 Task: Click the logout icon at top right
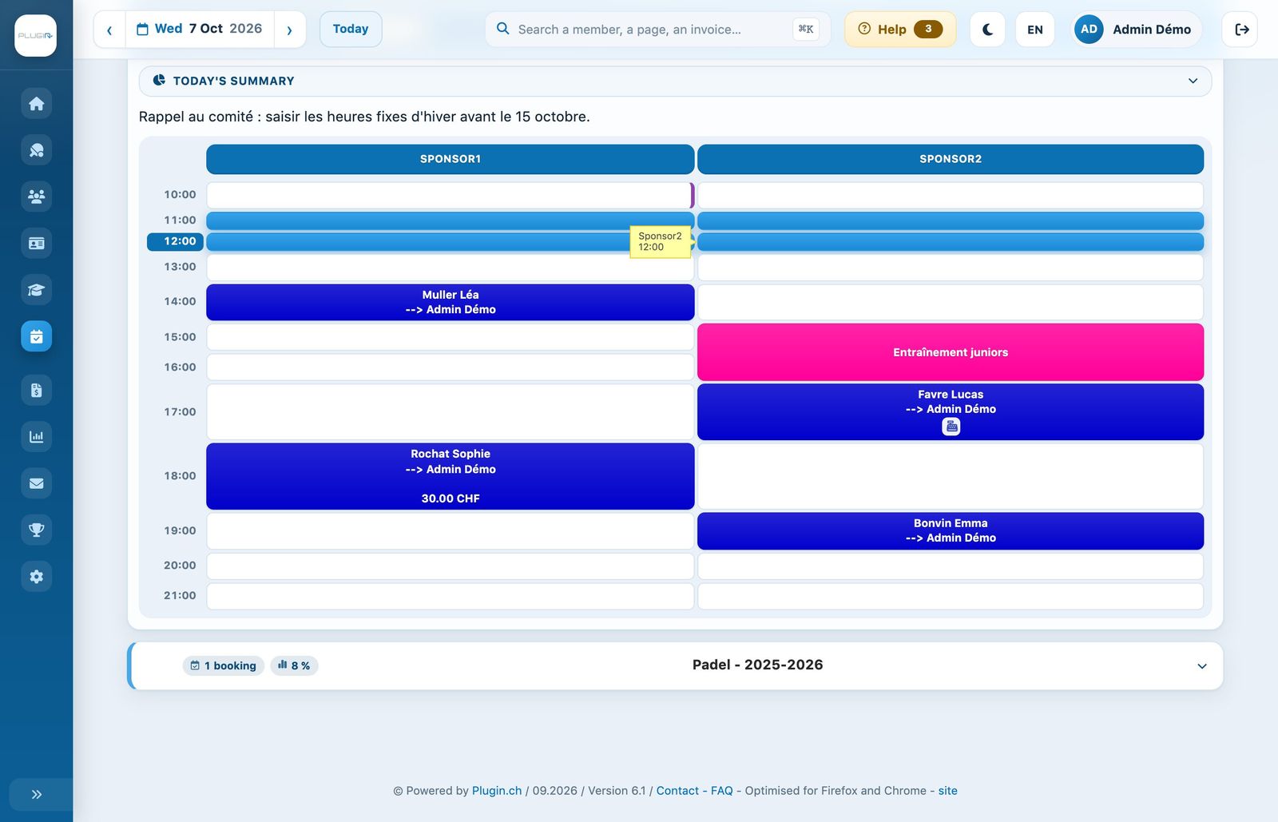(1240, 30)
